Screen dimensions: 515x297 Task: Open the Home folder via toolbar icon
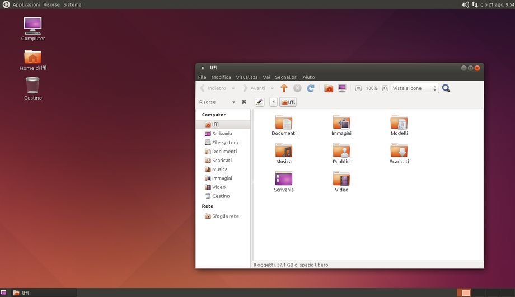click(x=329, y=88)
